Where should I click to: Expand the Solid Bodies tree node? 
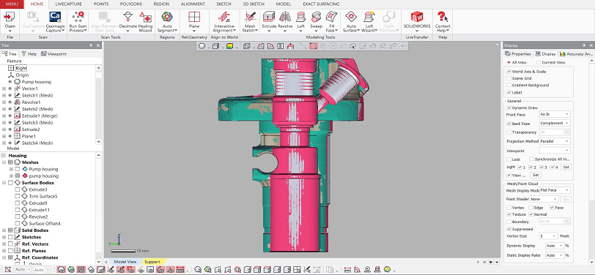(x=4, y=230)
